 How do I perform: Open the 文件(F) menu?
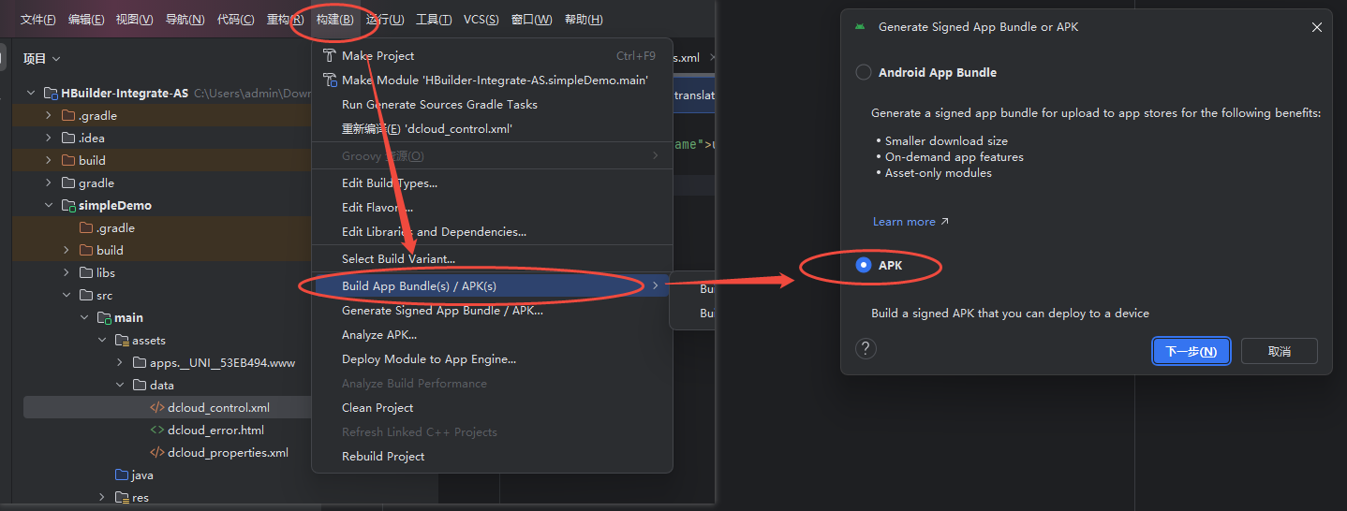[38, 20]
